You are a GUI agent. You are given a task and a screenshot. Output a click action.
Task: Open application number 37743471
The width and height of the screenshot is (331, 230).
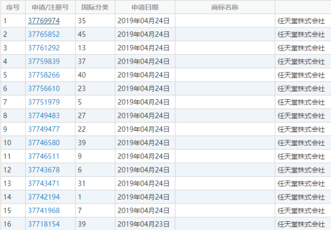click(x=43, y=183)
